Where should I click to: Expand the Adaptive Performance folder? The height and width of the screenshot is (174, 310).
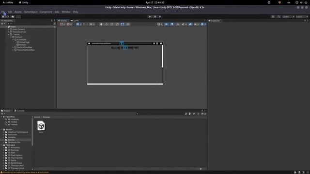tap(3, 132)
